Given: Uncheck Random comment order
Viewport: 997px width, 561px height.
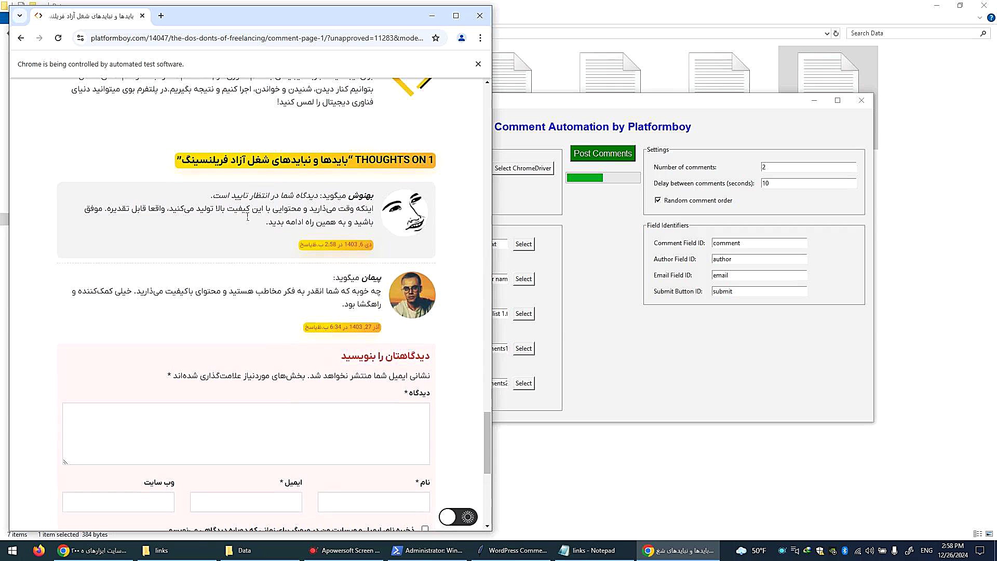Looking at the screenshot, I should click(x=658, y=200).
